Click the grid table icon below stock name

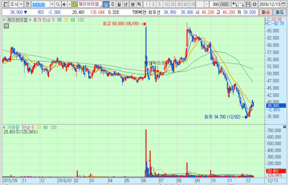[7, 26]
